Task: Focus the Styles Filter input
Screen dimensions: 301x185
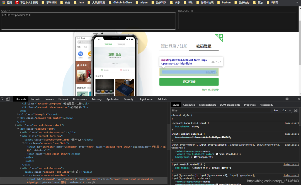Action: [x=221, y=110]
